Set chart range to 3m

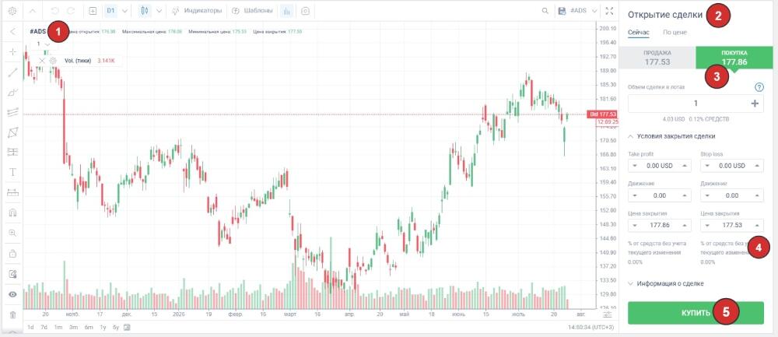point(73,327)
